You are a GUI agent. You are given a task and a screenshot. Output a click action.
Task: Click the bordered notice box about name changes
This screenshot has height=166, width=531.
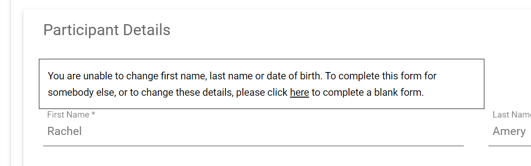(262, 84)
